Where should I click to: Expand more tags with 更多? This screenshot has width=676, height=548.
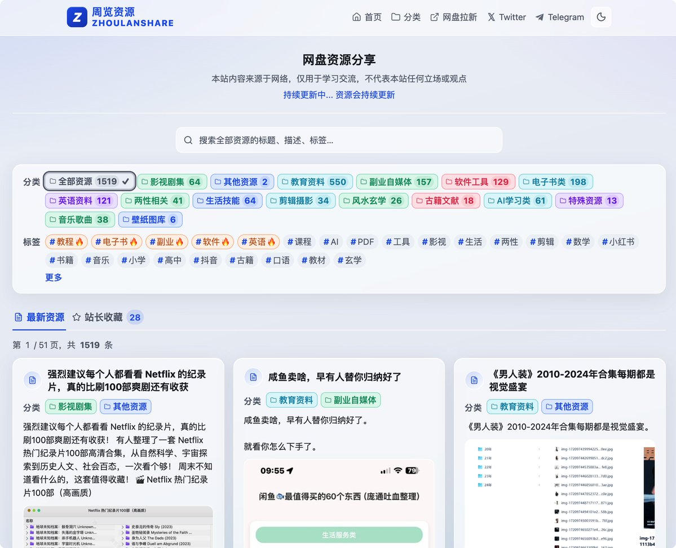tap(54, 278)
